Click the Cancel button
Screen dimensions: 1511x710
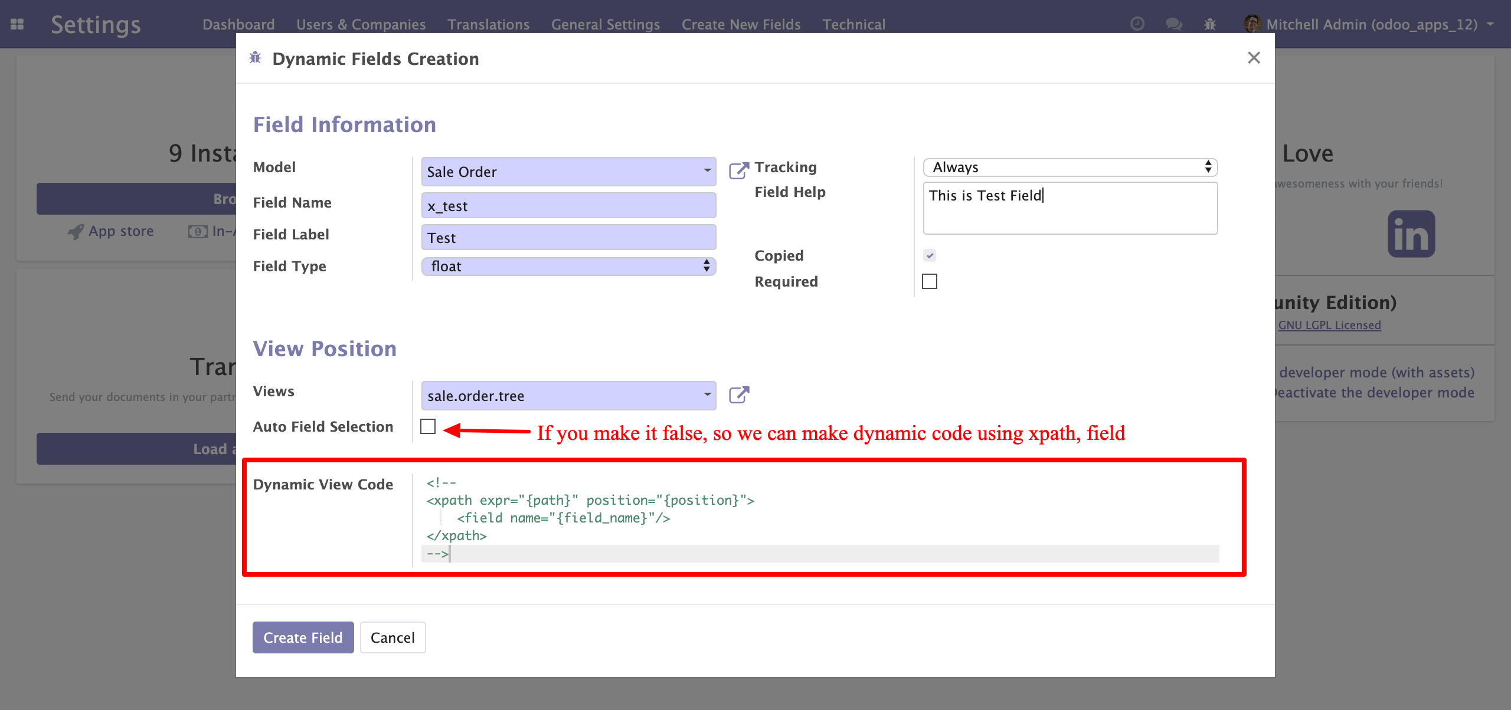click(393, 637)
